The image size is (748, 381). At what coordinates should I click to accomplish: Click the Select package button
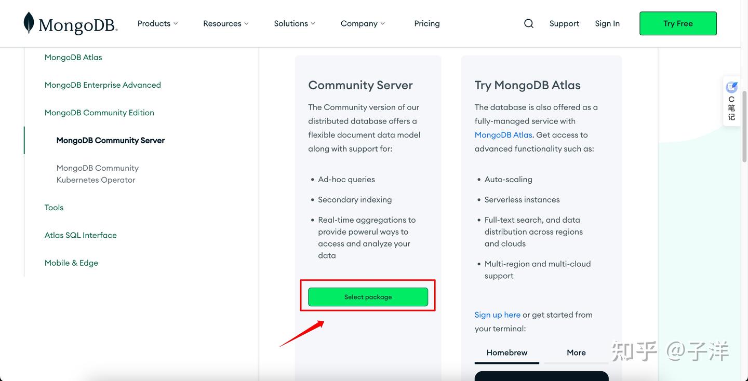(368, 296)
